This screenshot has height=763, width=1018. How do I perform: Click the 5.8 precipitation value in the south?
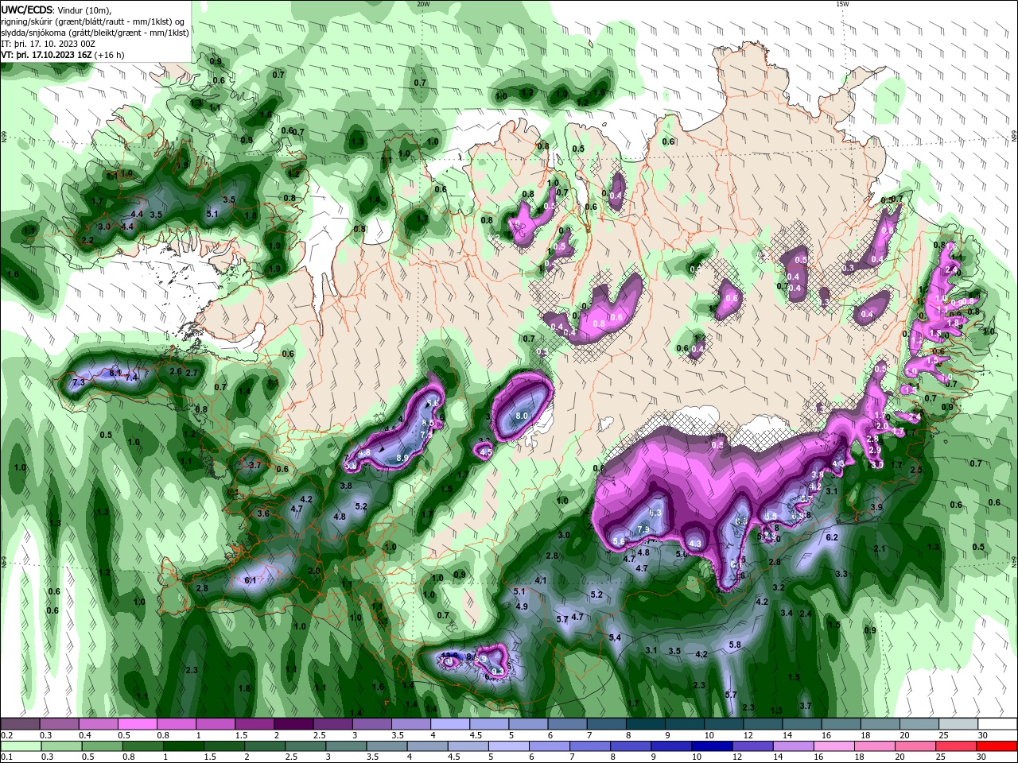(735, 645)
